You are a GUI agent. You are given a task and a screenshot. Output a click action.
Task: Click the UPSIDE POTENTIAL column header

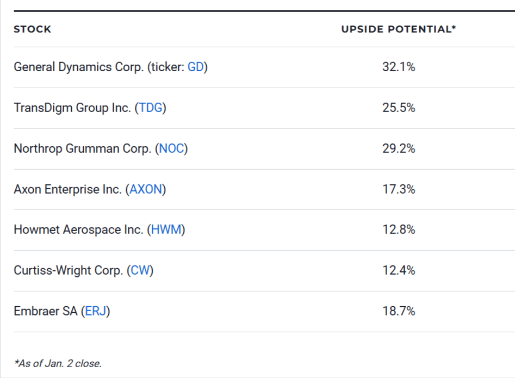coord(398,29)
